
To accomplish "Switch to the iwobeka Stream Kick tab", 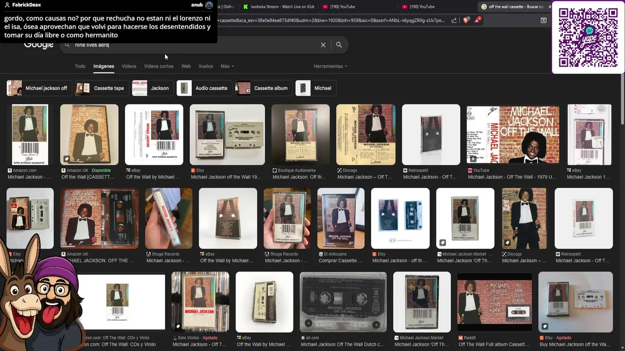I will 279,7.
